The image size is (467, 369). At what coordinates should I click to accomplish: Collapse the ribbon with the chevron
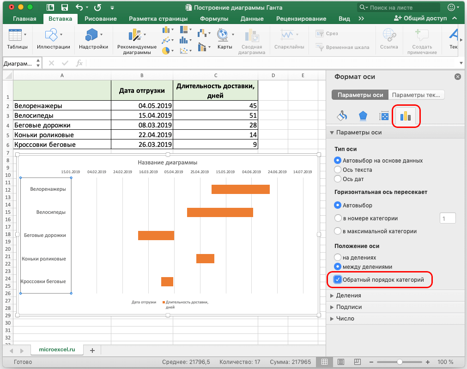pyautogui.click(x=455, y=18)
